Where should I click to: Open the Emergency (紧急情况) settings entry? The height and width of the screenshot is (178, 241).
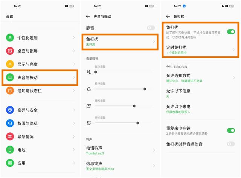point(41,137)
